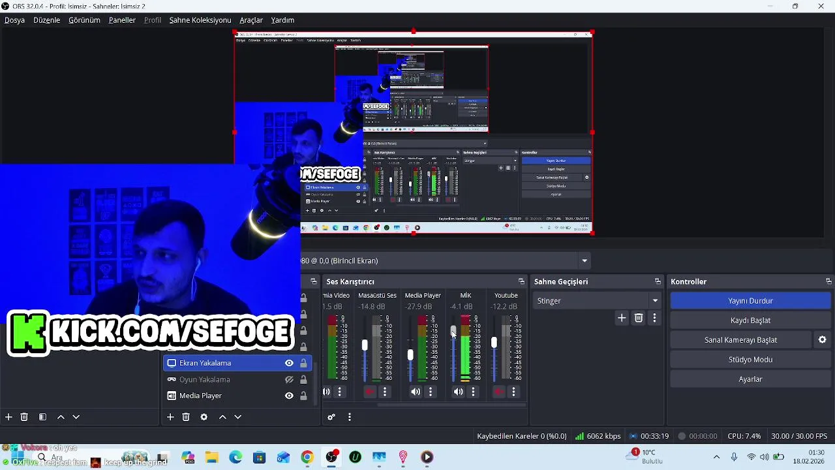Pop out the Kontroller panel
The width and height of the screenshot is (835, 470).
point(828,281)
